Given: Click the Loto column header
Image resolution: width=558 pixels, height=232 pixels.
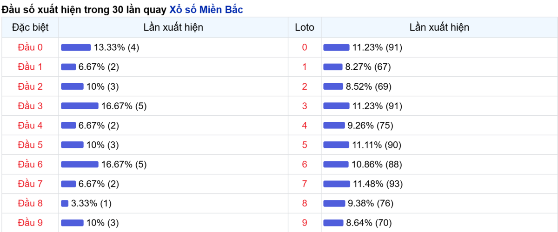Looking at the screenshot, I should coord(305,27).
